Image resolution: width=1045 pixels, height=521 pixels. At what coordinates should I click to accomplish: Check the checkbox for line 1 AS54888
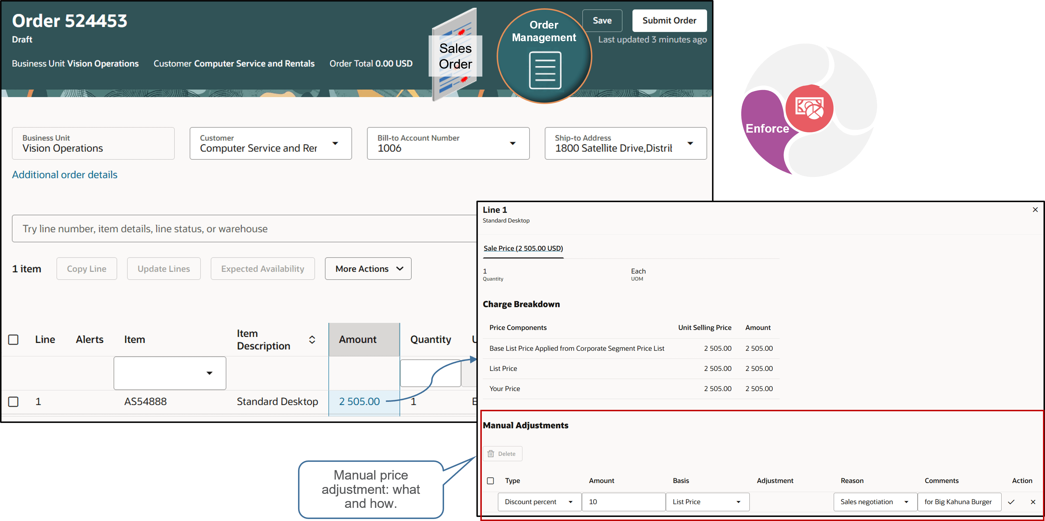(13, 401)
